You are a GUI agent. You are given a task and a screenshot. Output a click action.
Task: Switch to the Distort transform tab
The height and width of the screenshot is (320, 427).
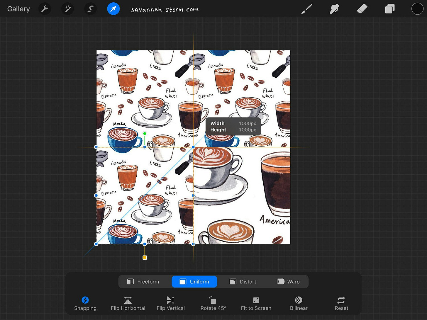pos(243,282)
